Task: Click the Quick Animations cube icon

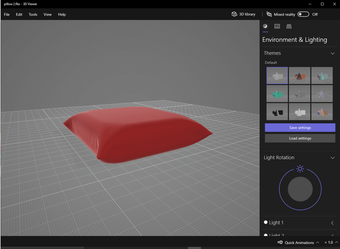Action: 280,242
